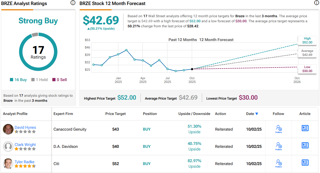Image resolution: width=320 pixels, height=173 pixels.
Task: Click David Hynes profile photo
Action: tap(8, 129)
